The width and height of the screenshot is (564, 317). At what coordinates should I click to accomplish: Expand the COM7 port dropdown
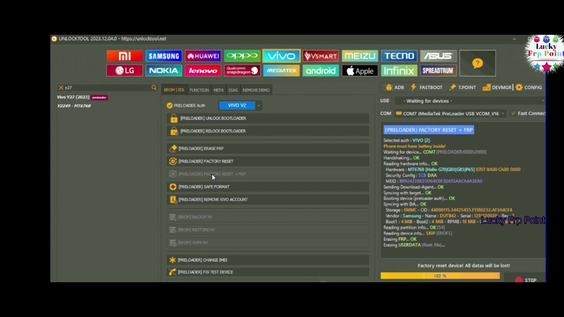tap(502, 113)
